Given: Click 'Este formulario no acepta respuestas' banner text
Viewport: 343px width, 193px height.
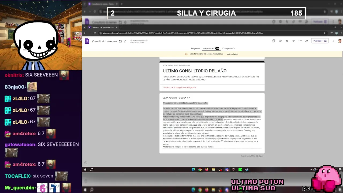Looking at the screenshot, I should pyautogui.click(x=206, y=54).
